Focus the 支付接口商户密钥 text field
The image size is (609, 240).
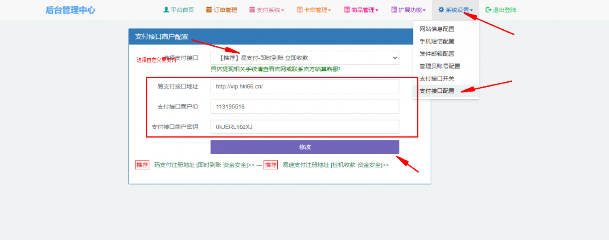tap(304, 127)
